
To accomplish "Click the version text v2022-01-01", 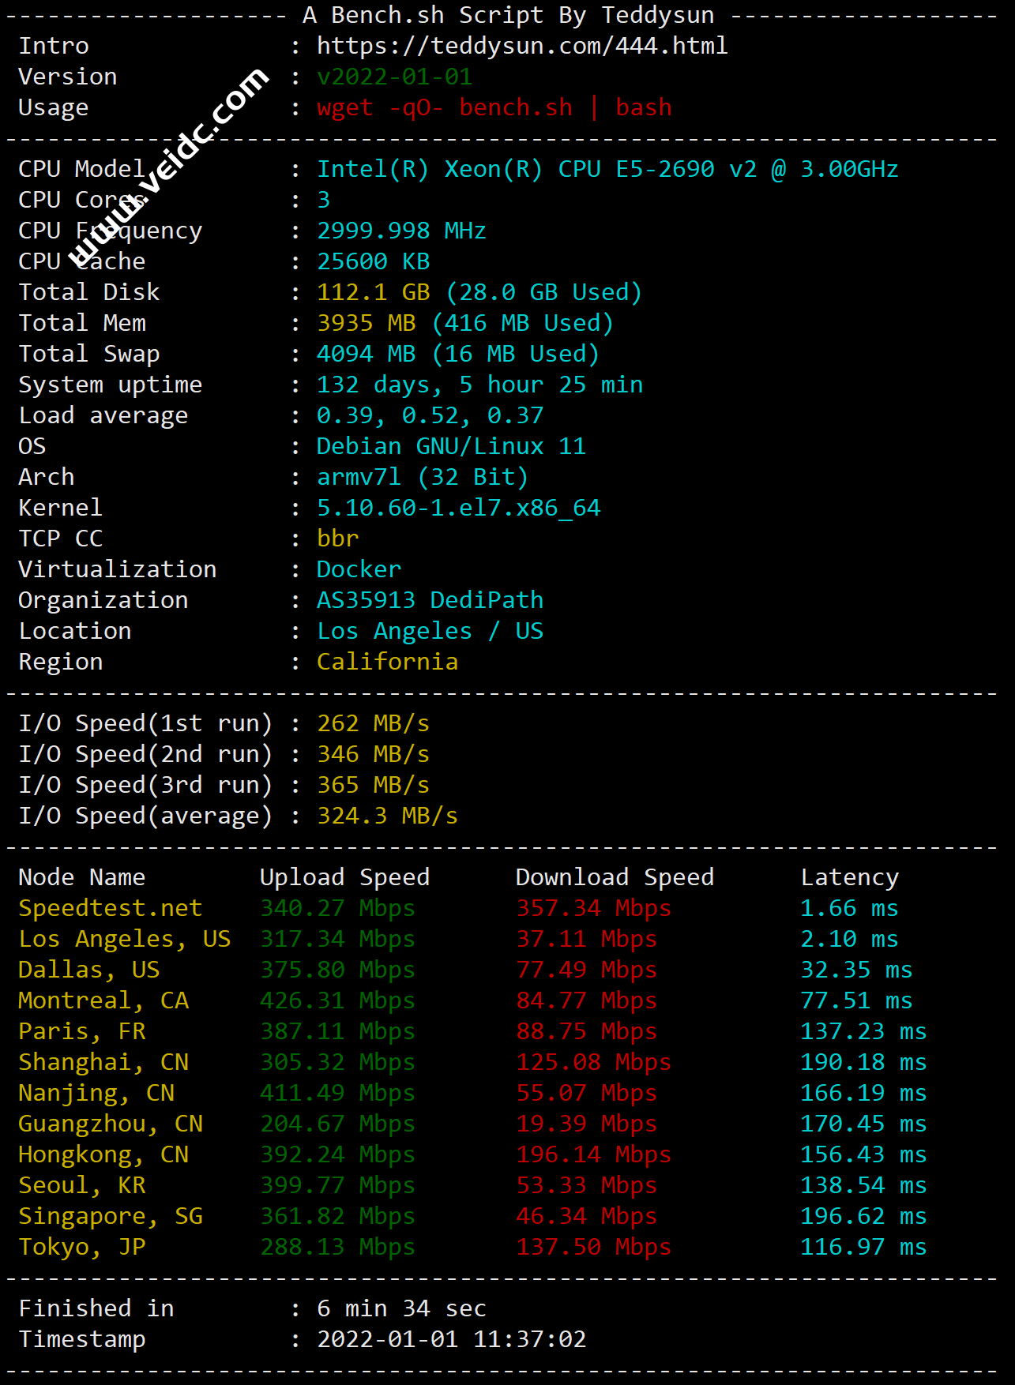I will (x=394, y=77).
